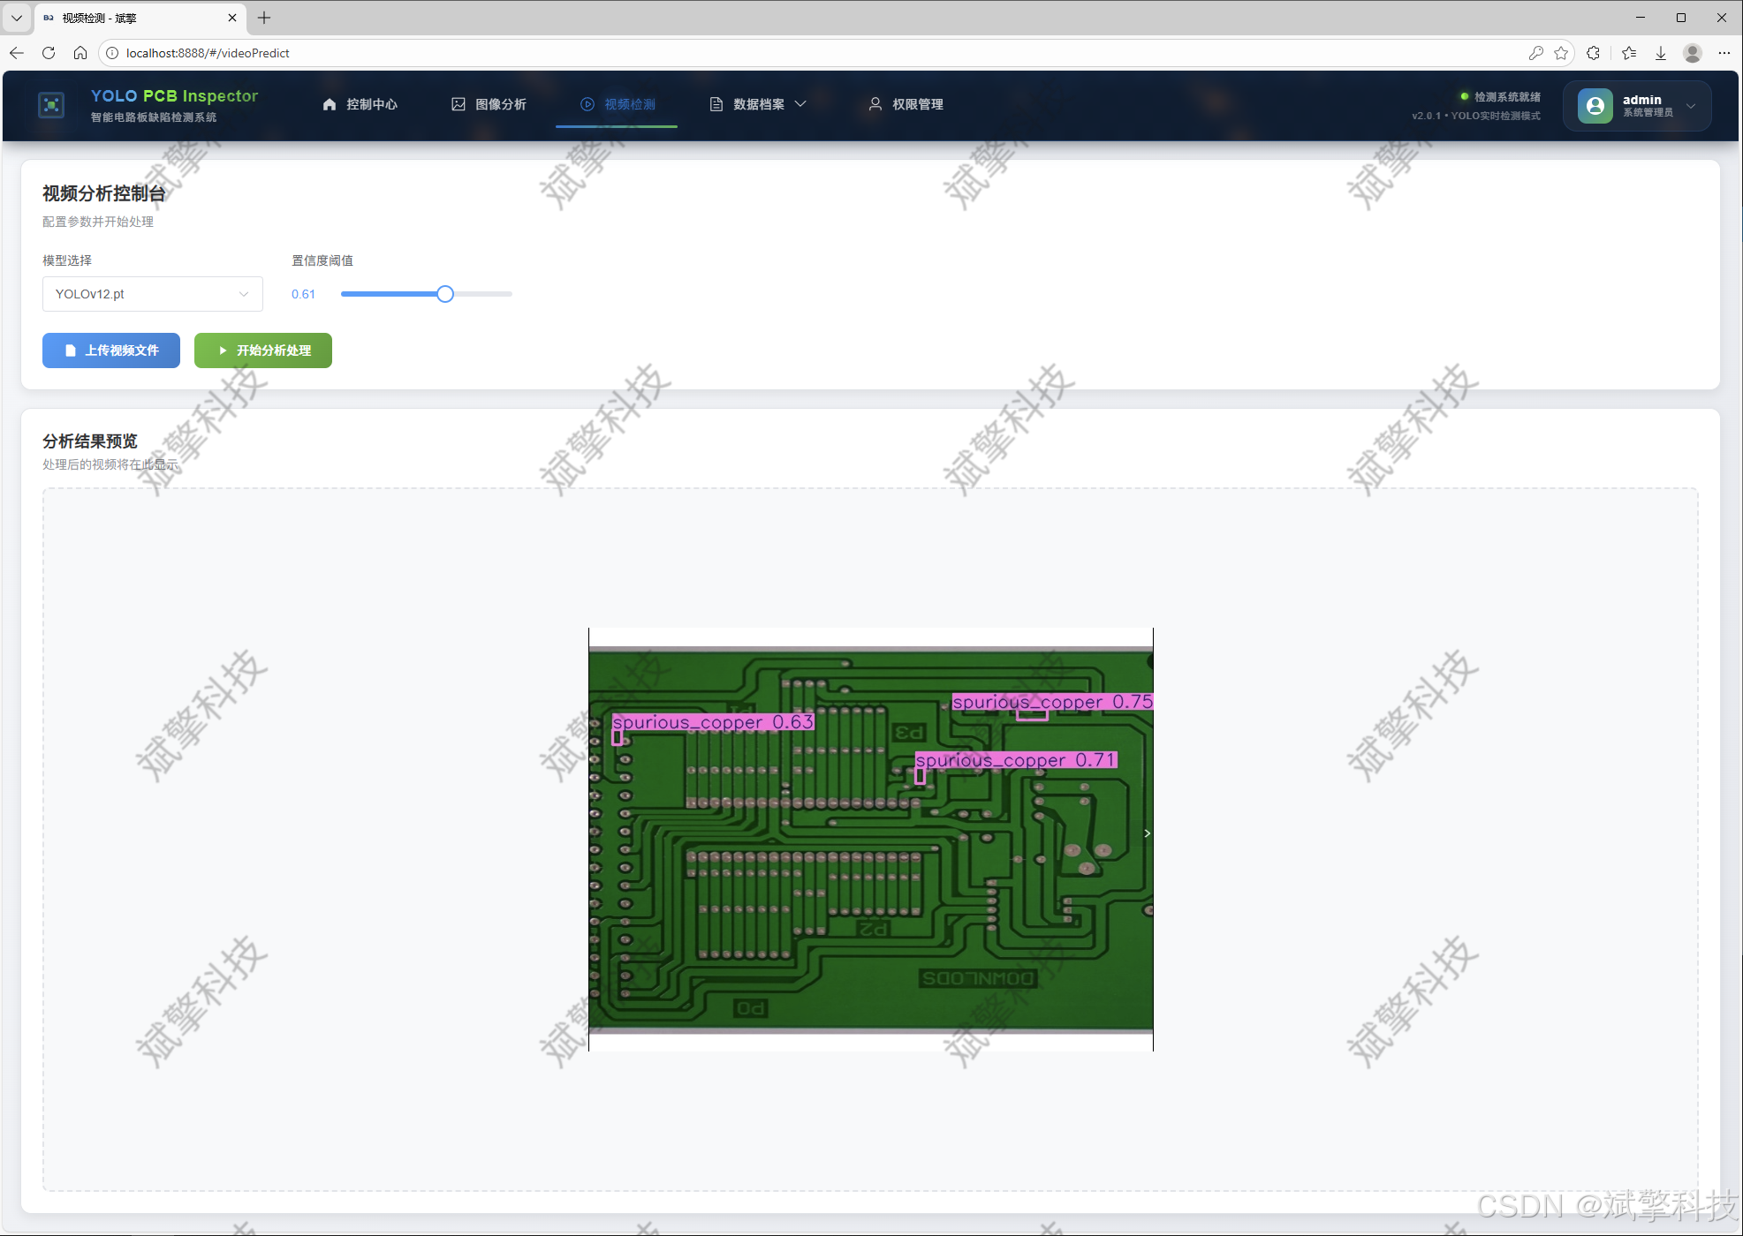Viewport: 1743px width, 1236px height.
Task: Add page to favorites star icon
Action: point(1561,53)
